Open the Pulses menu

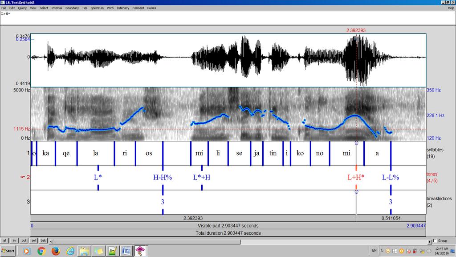tap(151, 8)
